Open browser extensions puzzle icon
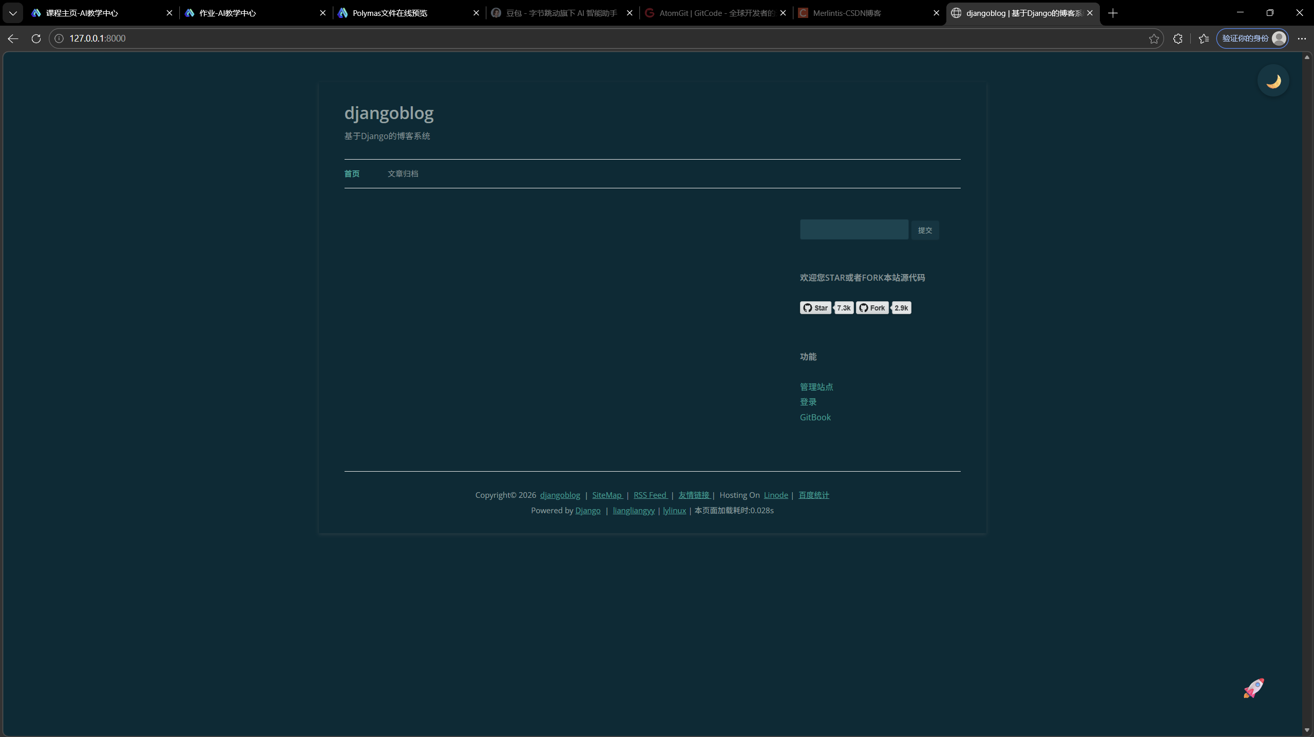Image resolution: width=1314 pixels, height=737 pixels. (1178, 38)
